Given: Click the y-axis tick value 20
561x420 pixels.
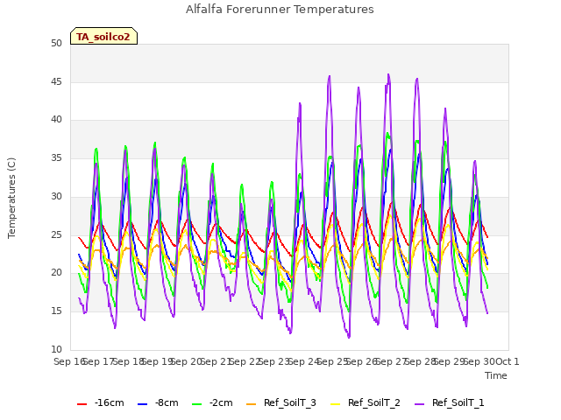Looking at the screenshot, I should click(56, 272).
